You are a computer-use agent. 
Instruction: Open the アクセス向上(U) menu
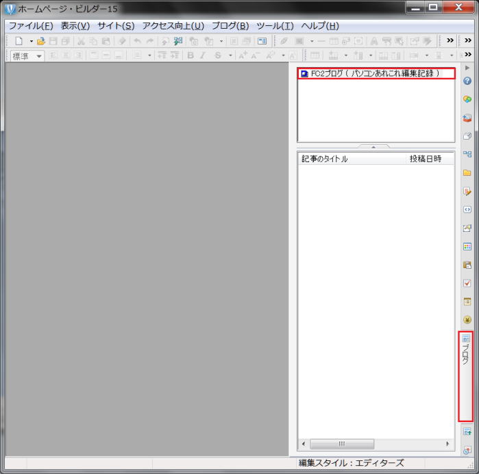(x=173, y=26)
